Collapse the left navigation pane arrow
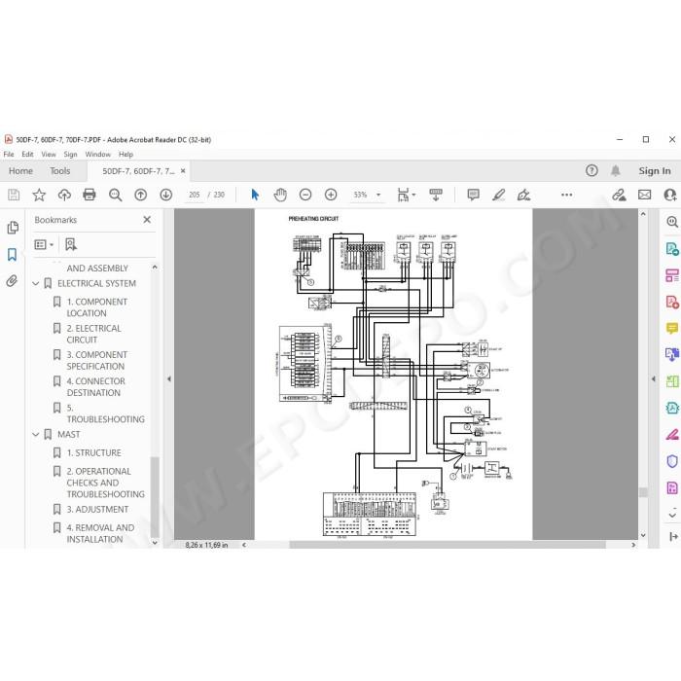681x681 pixels. [x=169, y=378]
